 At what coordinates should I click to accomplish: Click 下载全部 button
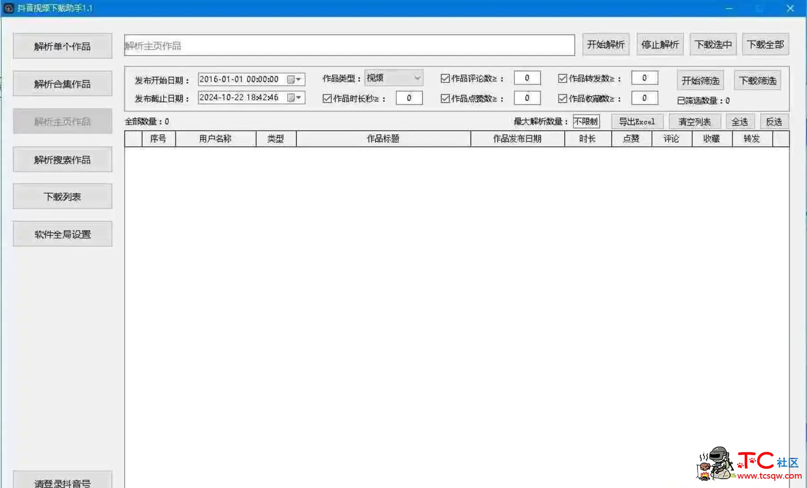click(x=765, y=44)
